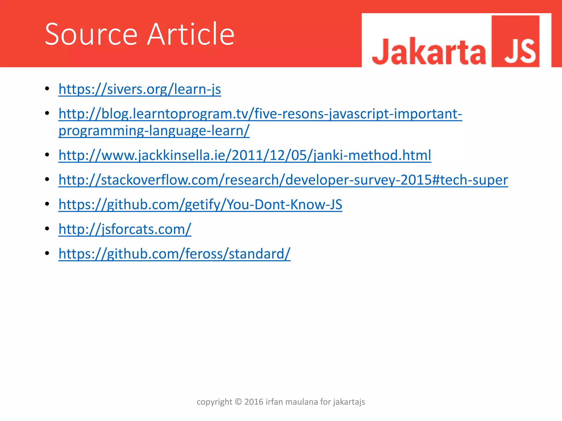Image resolution: width=562 pixels, height=421 pixels.
Task: Click the bullet beside the stackoverflow link
Action: [x=47, y=179]
